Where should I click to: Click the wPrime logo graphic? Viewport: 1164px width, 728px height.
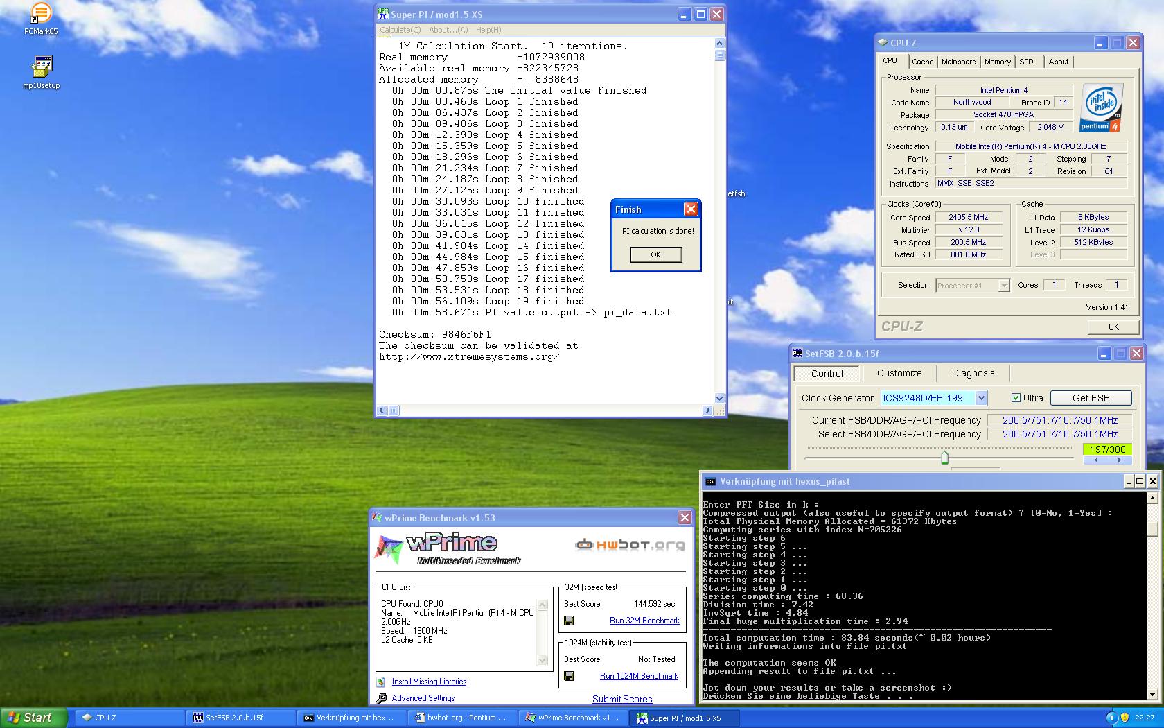click(x=447, y=548)
